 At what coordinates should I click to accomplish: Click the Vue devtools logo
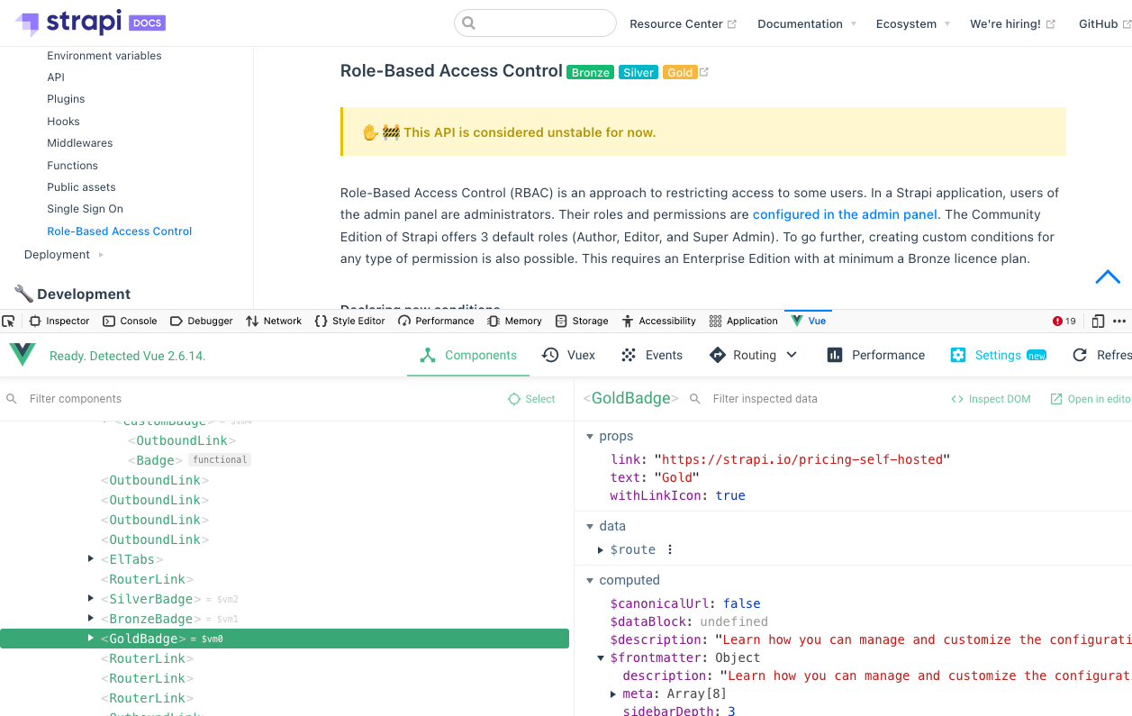(x=23, y=355)
